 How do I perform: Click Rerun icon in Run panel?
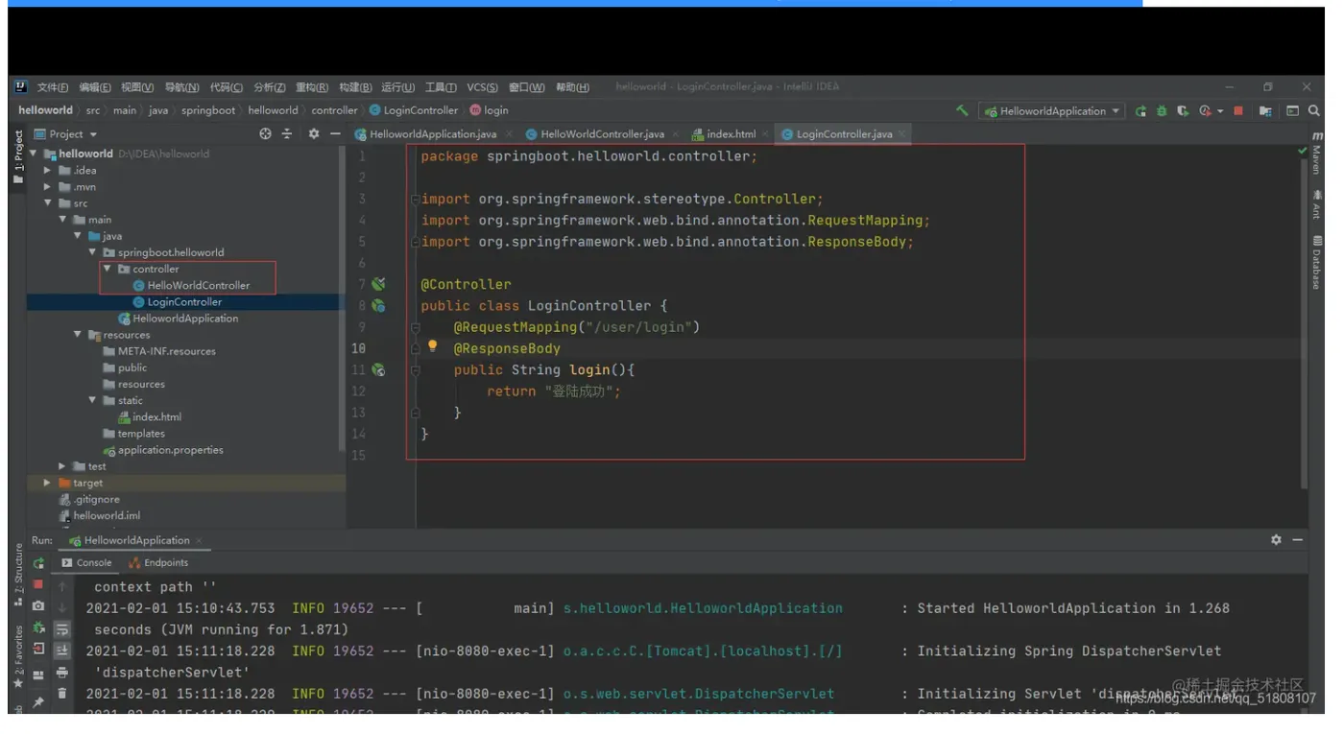pyautogui.click(x=38, y=563)
